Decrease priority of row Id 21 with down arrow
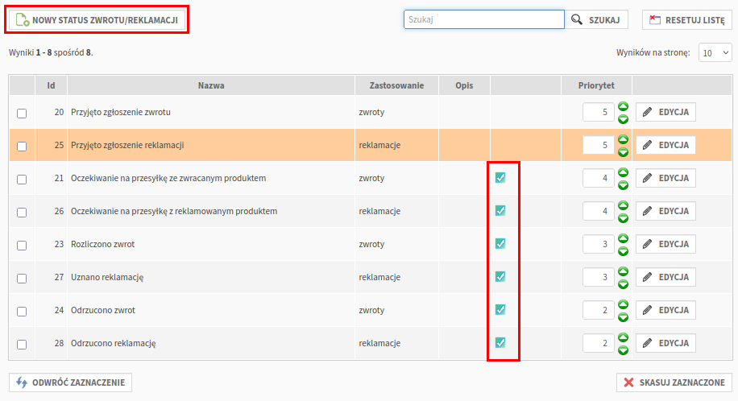 pos(623,185)
